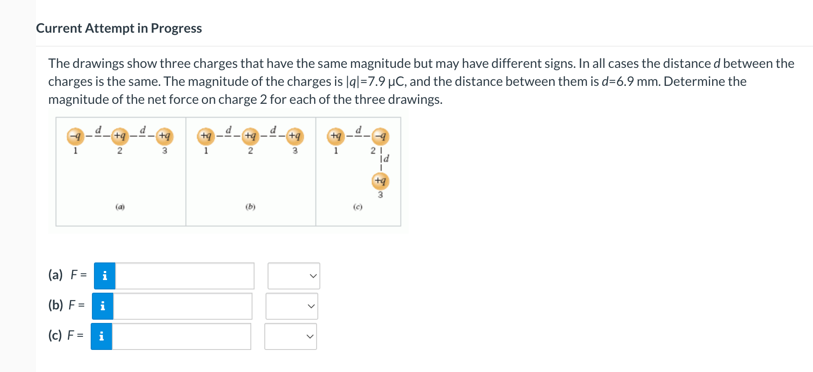Focus the answer field for force (b)
Screen dimensions: 813x372
tap(183, 306)
